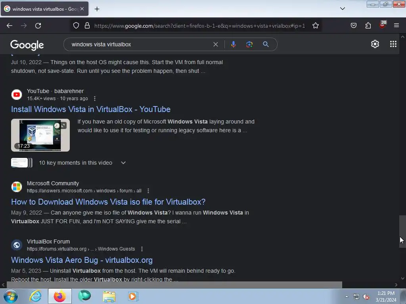List all tabs dropdown
Screen dimensions: 406x304
click(x=342, y=9)
